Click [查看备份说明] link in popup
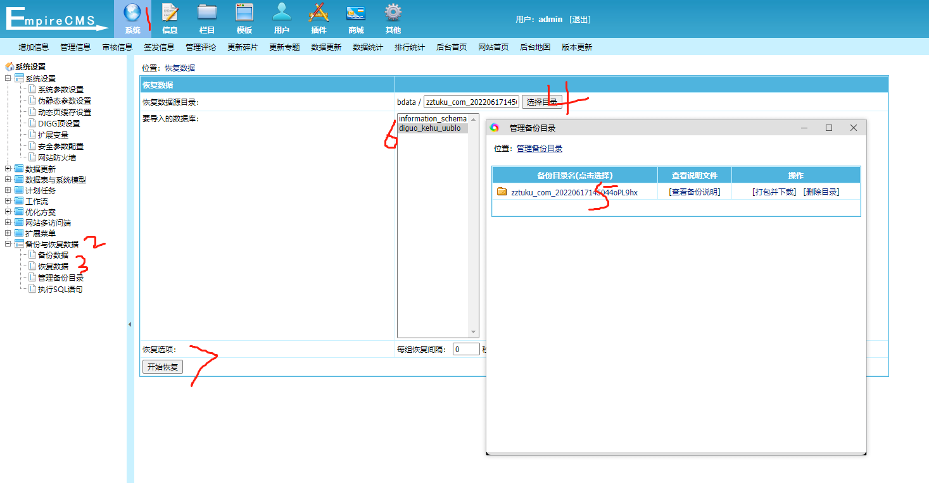Viewport: 929px width, 483px height. coord(695,192)
